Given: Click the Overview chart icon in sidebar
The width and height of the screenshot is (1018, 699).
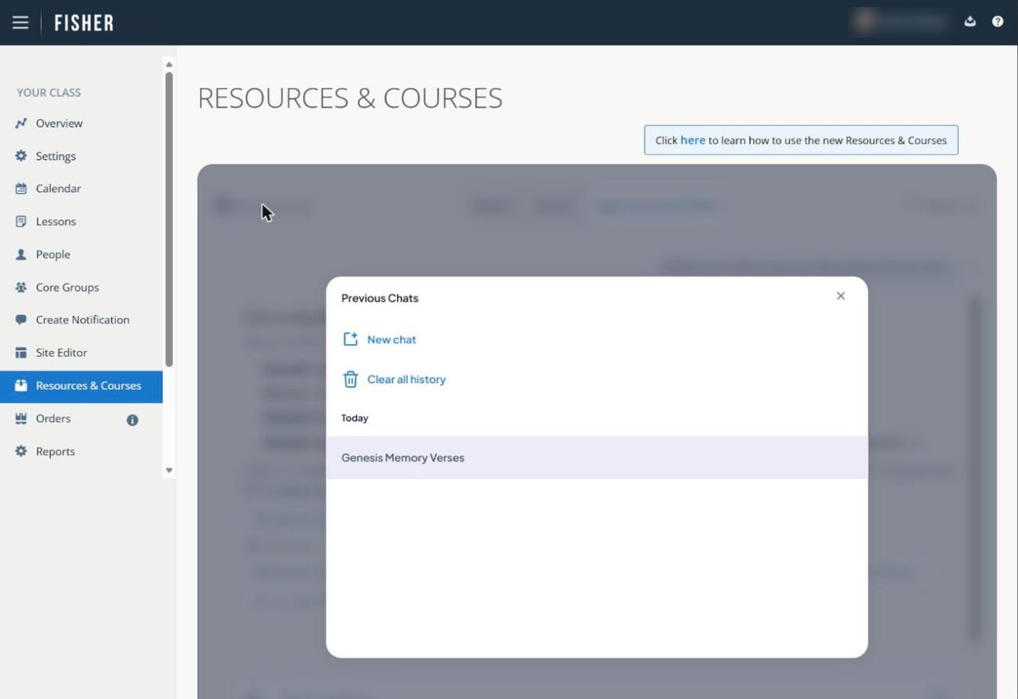Looking at the screenshot, I should pyautogui.click(x=21, y=124).
